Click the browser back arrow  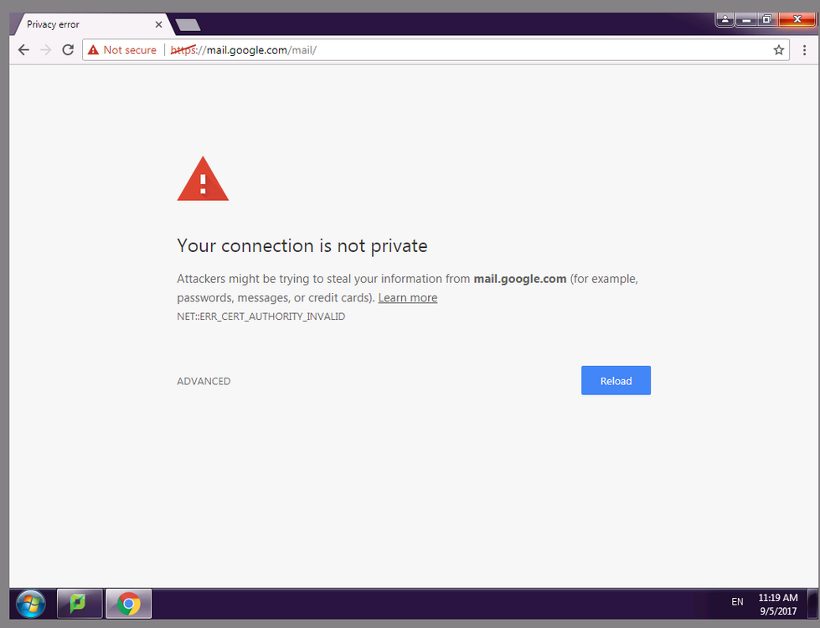pos(23,50)
